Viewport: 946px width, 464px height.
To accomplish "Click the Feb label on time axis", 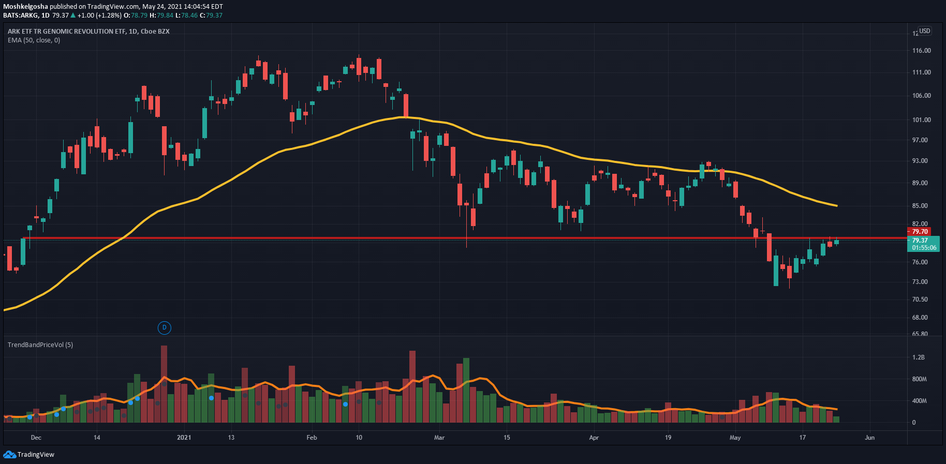I will click(x=312, y=438).
